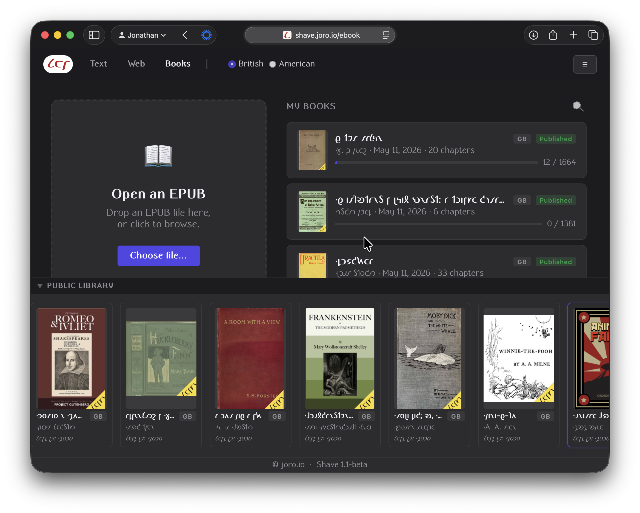Image resolution: width=640 pixels, height=513 pixels.
Task: Open the Winnie-the-Pooh cover
Action: [x=519, y=358]
